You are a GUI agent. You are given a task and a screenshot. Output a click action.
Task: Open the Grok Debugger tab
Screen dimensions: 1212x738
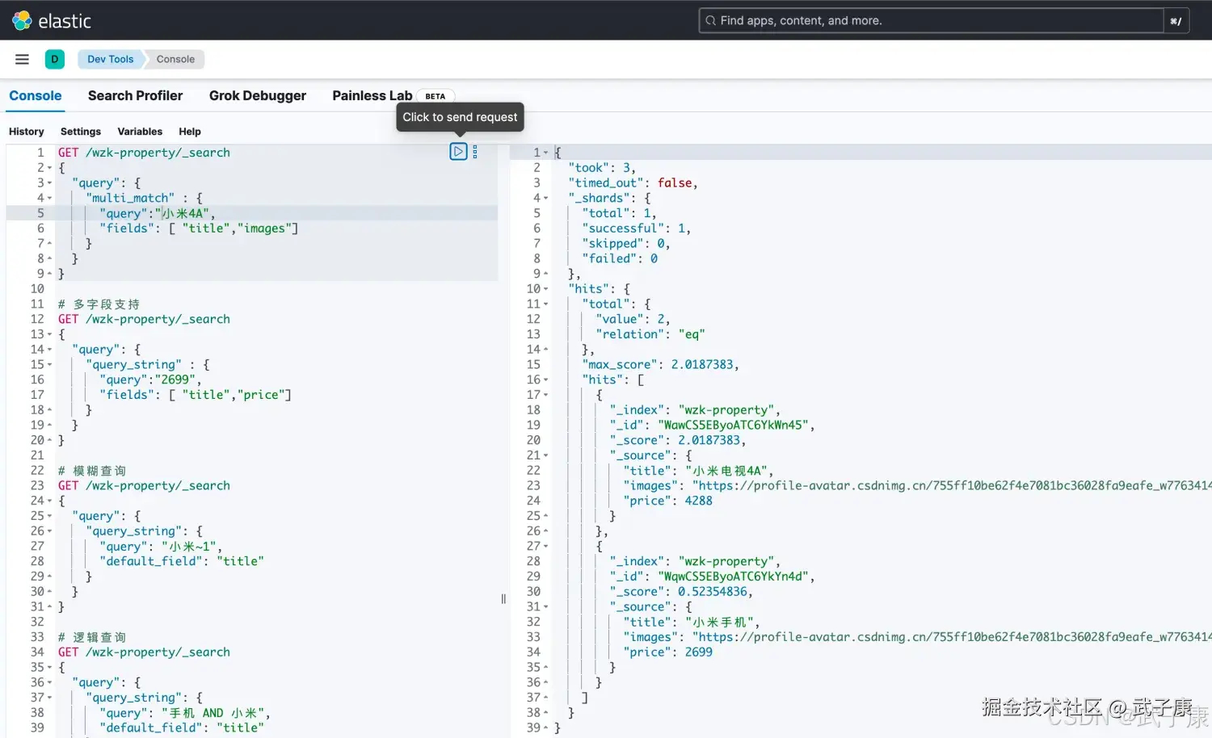click(258, 95)
